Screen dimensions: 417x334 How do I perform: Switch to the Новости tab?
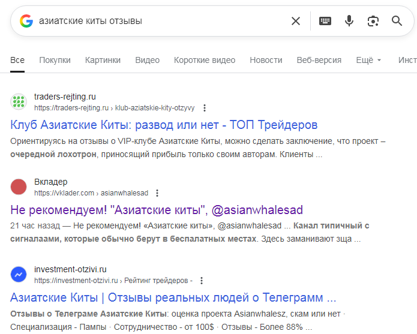point(266,60)
